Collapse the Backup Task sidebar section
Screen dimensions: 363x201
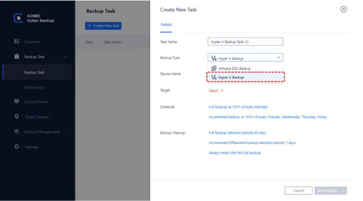coord(66,57)
